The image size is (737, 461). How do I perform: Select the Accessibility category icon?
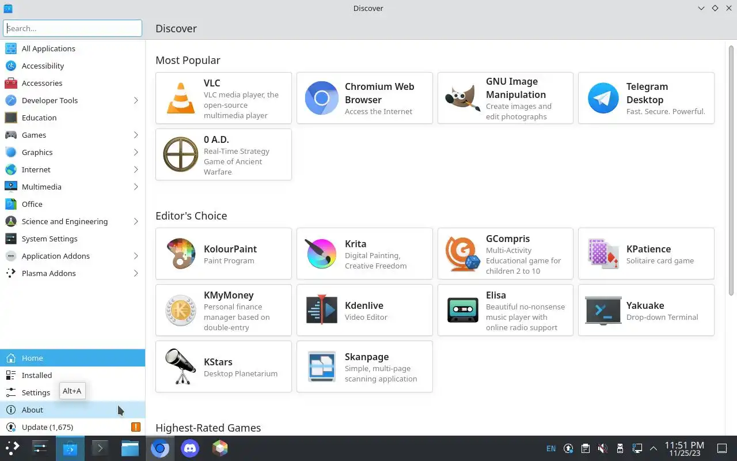click(11, 66)
